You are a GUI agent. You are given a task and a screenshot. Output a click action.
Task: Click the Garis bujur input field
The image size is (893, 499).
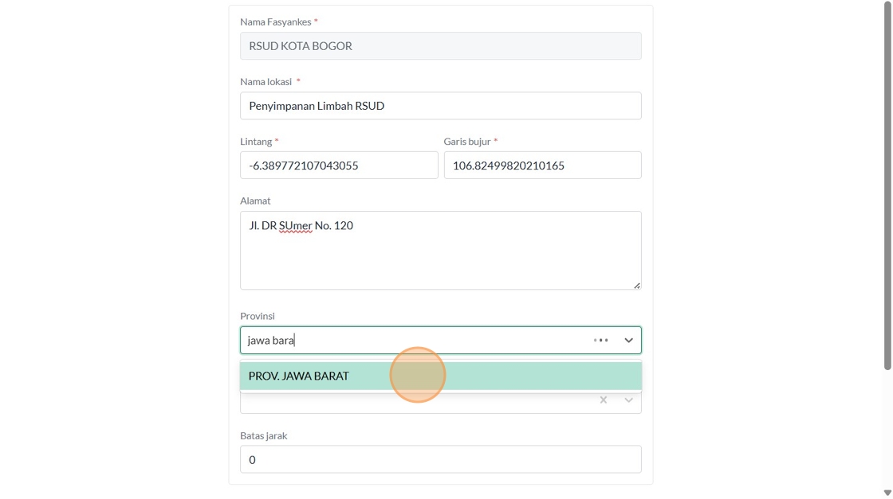tap(542, 166)
